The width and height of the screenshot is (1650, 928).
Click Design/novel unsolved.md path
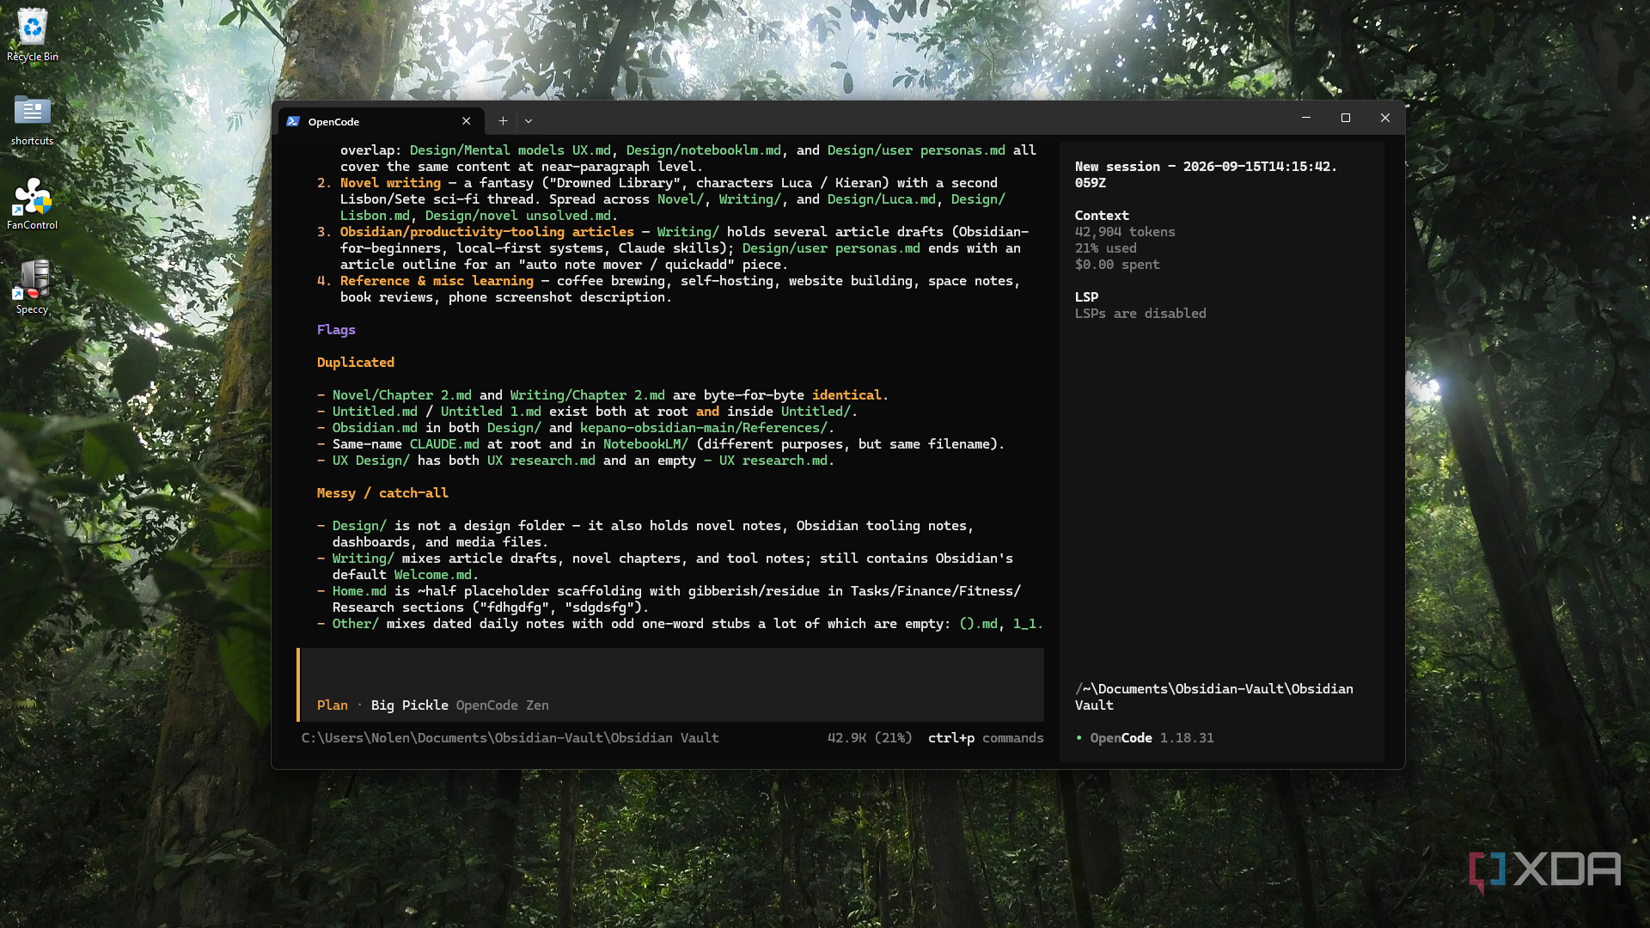click(518, 216)
